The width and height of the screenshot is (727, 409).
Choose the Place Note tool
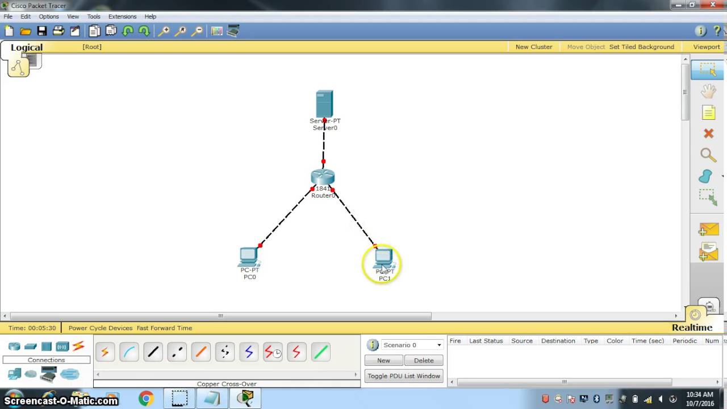click(708, 112)
